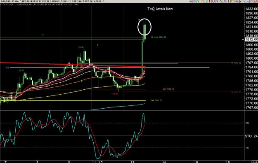Click the 21.82 swing label on the left
The height and width of the screenshot is (163, 258).
coord(21,70)
